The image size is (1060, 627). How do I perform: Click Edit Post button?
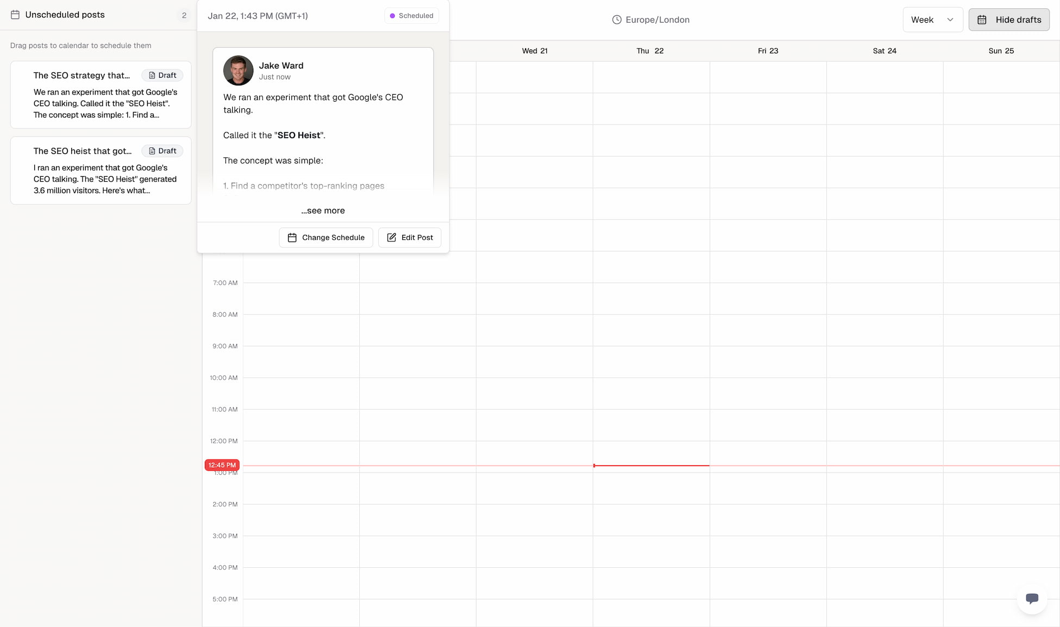click(x=409, y=238)
